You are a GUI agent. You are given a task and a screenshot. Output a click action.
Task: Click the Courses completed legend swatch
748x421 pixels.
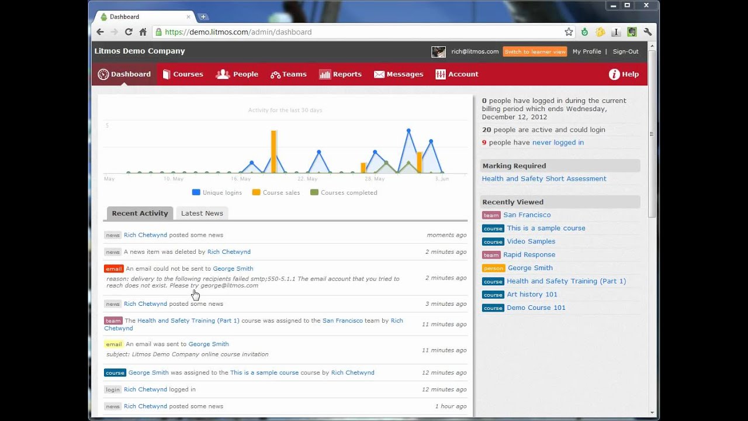pos(314,192)
